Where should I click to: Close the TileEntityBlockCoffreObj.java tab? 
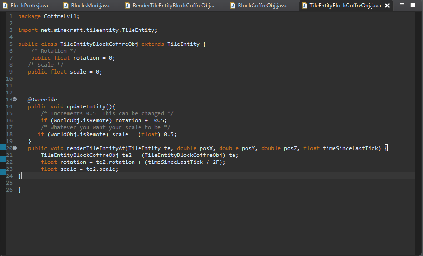coord(387,6)
